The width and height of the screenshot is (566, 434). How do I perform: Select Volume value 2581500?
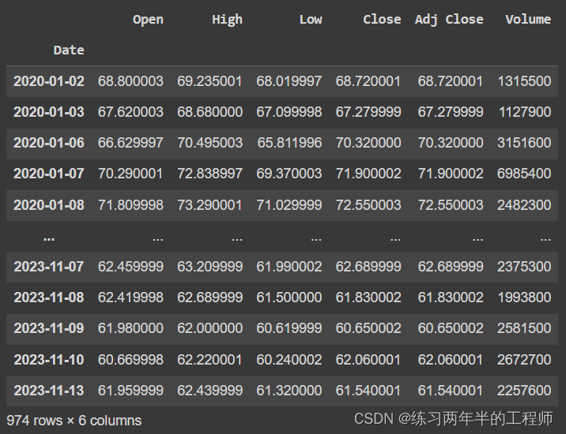pyautogui.click(x=524, y=328)
